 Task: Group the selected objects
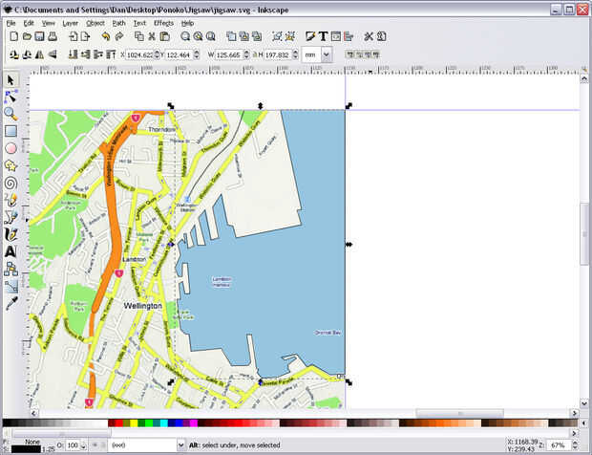[278, 36]
